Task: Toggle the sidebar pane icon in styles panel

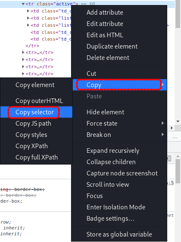Action: pyautogui.click(x=169, y=159)
